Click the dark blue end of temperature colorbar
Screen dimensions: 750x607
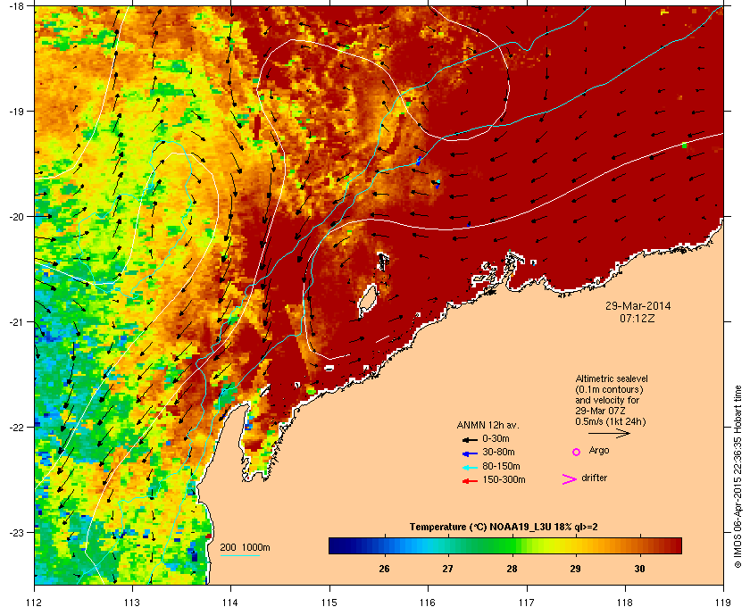(335, 545)
